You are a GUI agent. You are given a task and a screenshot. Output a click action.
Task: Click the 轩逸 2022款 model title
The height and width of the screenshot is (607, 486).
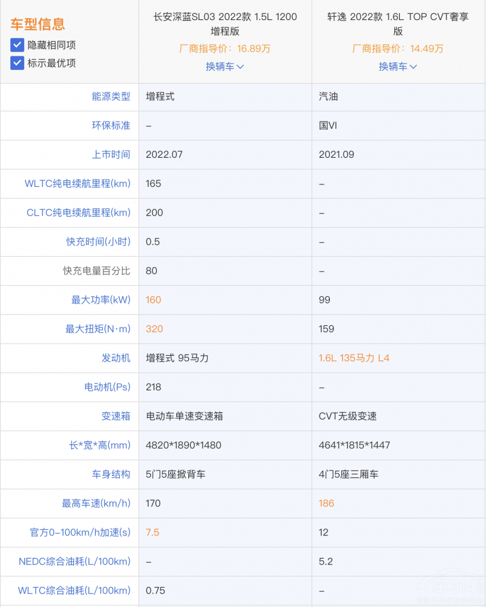[x=398, y=23]
